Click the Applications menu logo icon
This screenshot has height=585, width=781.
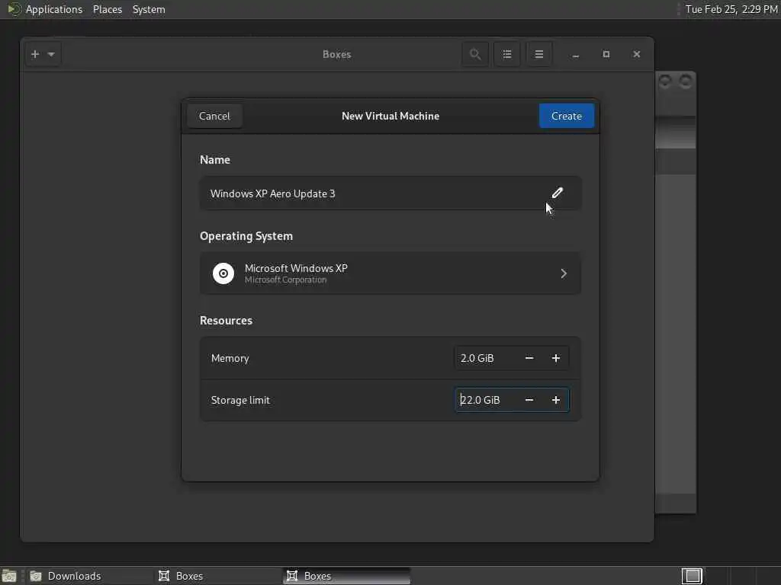[x=14, y=9]
